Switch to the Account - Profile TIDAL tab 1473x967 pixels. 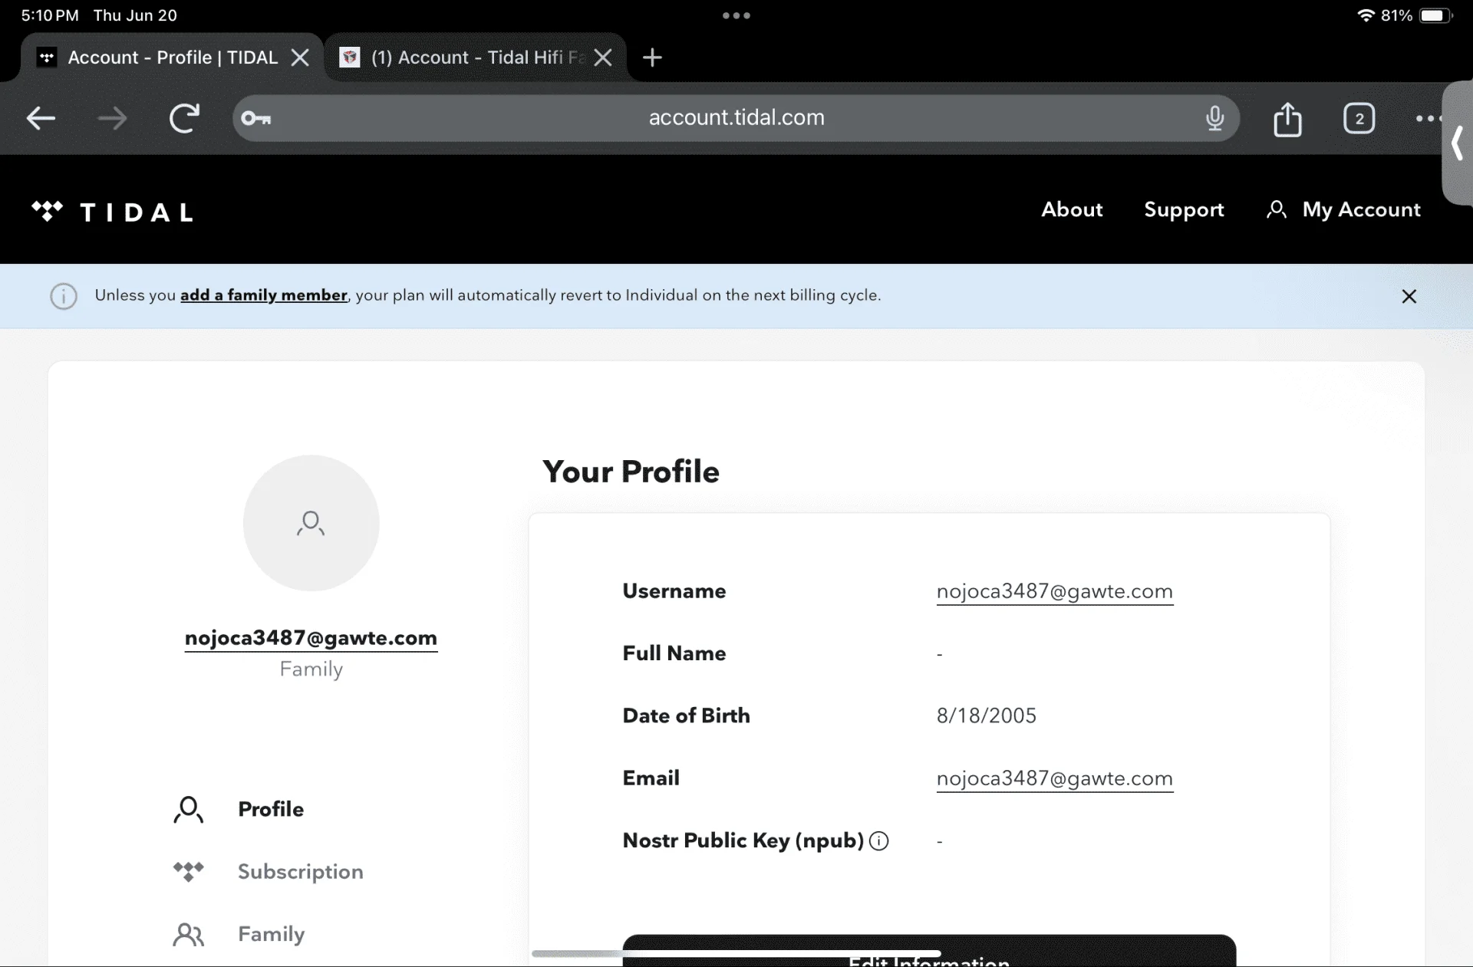pos(172,58)
